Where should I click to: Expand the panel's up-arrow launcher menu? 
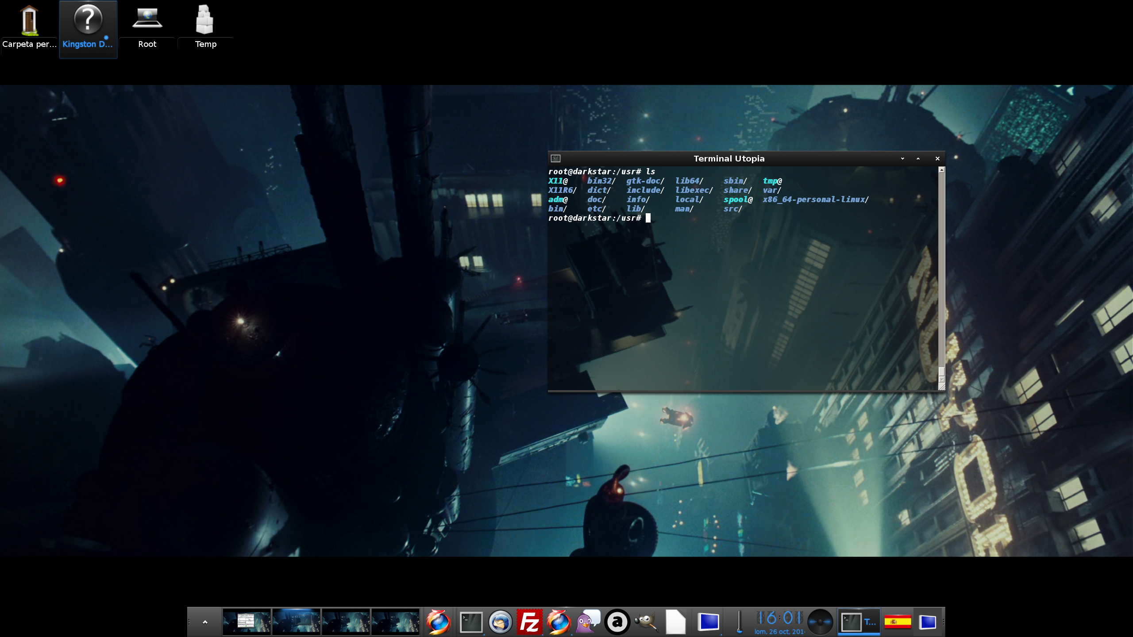click(x=205, y=622)
